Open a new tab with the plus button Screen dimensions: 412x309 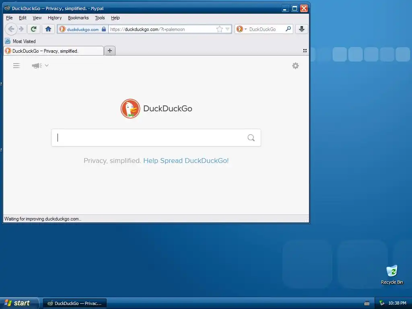click(110, 51)
